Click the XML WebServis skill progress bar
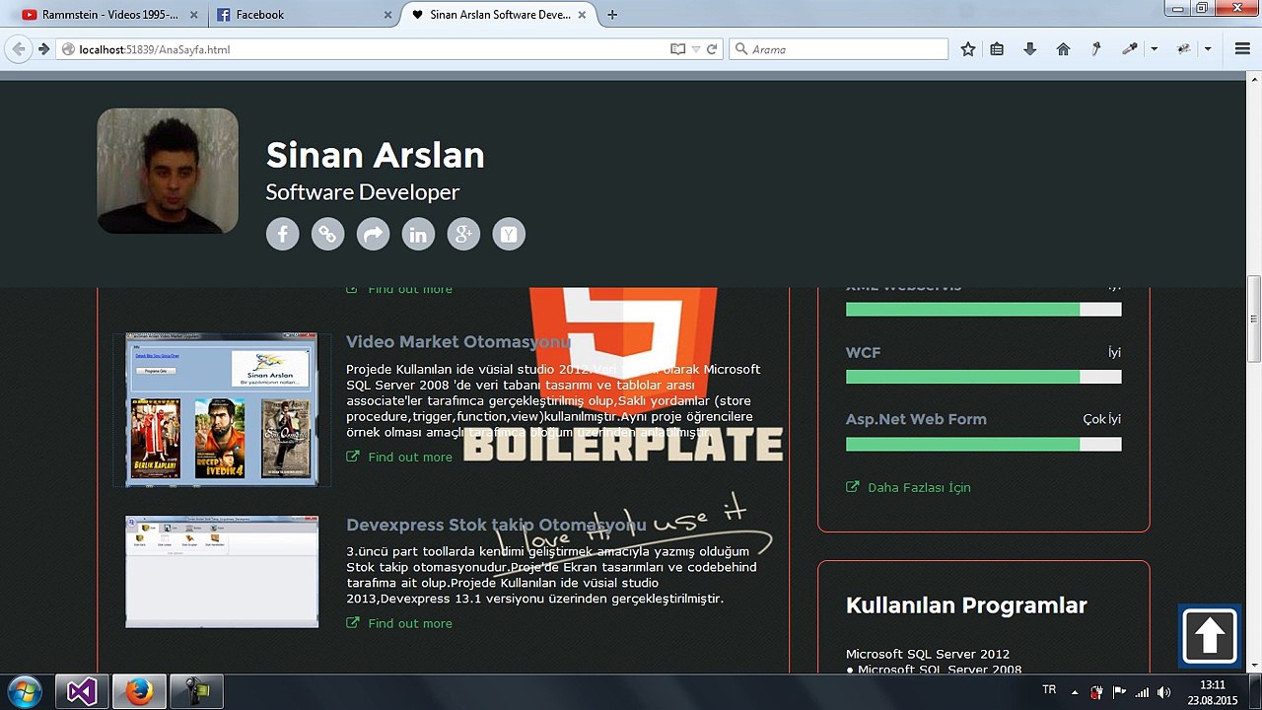The image size is (1262, 710). click(x=983, y=310)
